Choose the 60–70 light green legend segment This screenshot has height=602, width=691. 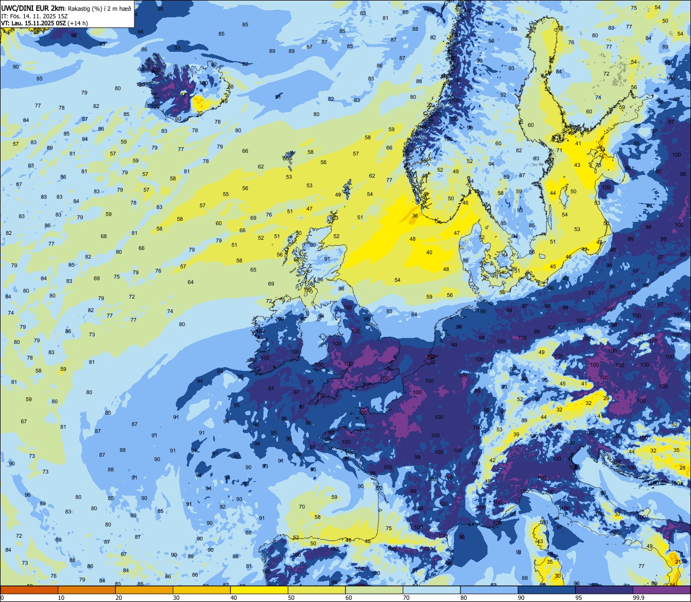click(x=374, y=590)
